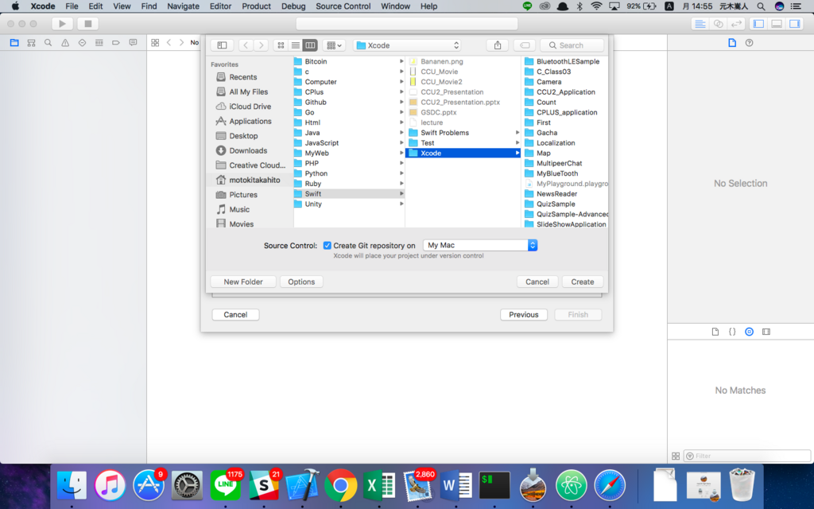Open the File menu

(72, 6)
